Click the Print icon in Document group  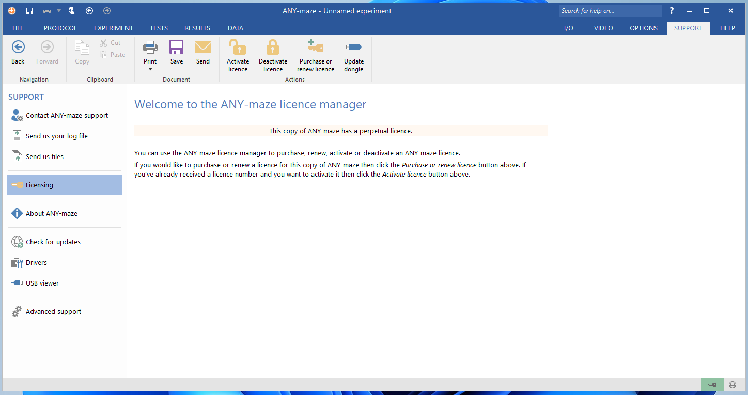pyautogui.click(x=150, y=48)
